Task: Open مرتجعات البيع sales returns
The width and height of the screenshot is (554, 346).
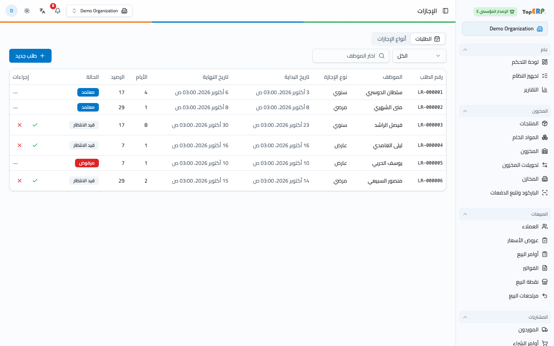Action: click(x=505, y=296)
